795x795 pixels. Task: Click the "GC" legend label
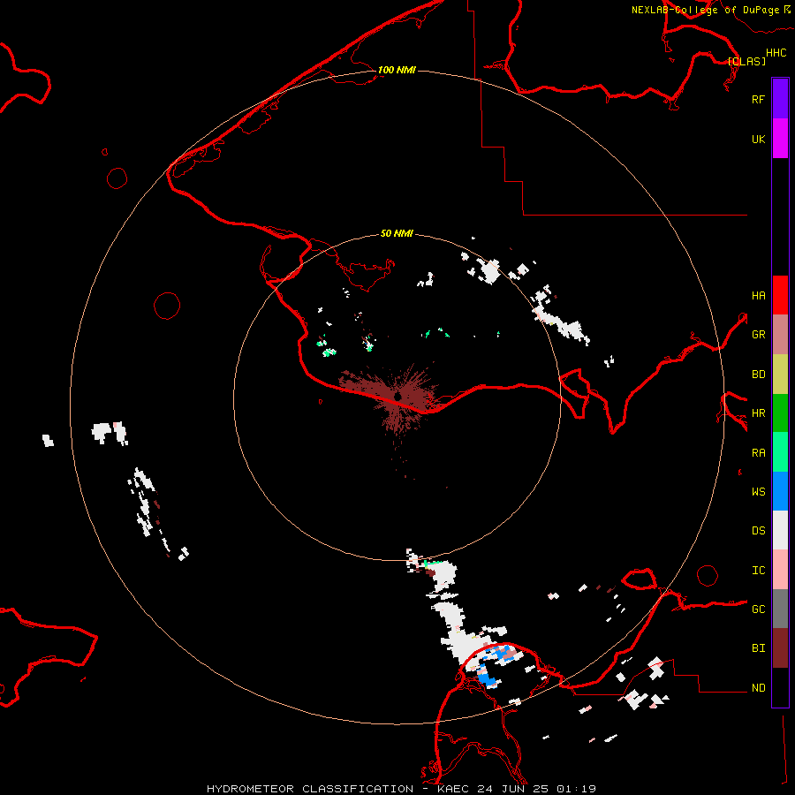[x=758, y=609]
